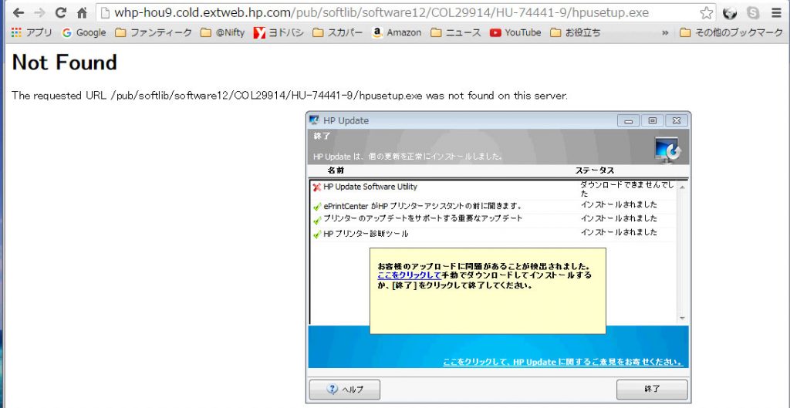Click the browser forward arrow
The height and width of the screenshot is (408, 790).
click(x=39, y=12)
